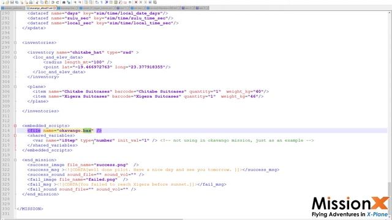This screenshot has height=220, width=392.
Task: Toggle Word Wrap in the toolbar
Action: click(97, 2)
